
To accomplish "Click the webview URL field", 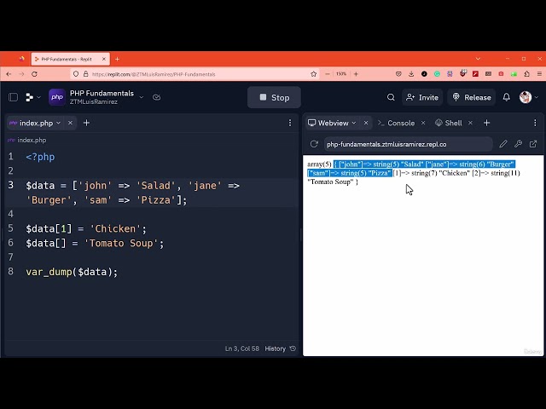I will point(409,144).
